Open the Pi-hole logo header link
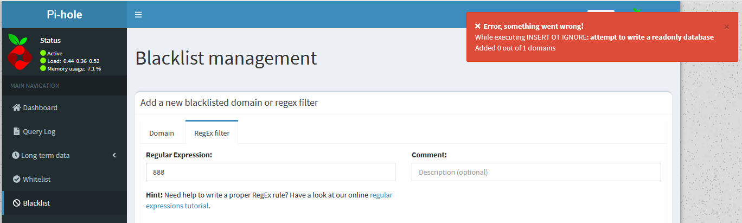Image resolution: width=742 pixels, height=223 pixels. [64, 15]
